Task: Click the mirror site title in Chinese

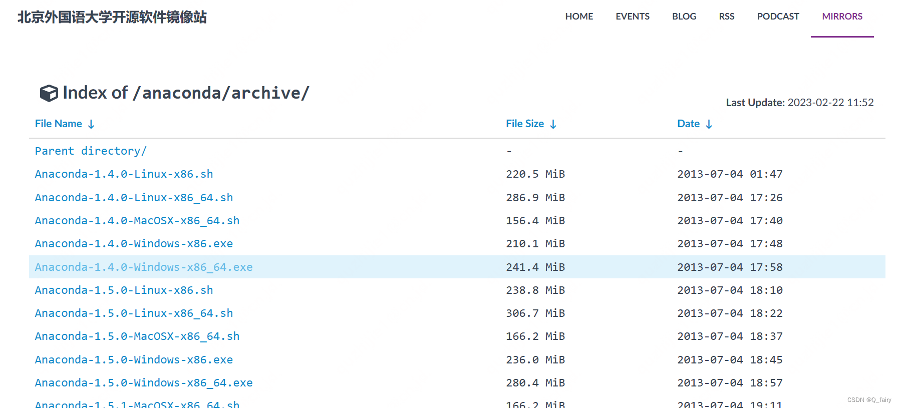Action: click(112, 17)
